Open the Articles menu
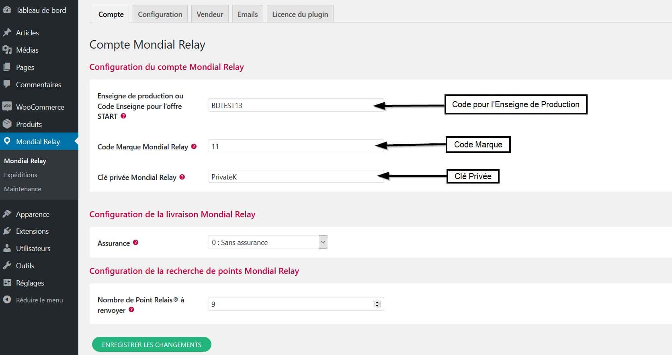The image size is (672, 355). (39, 33)
